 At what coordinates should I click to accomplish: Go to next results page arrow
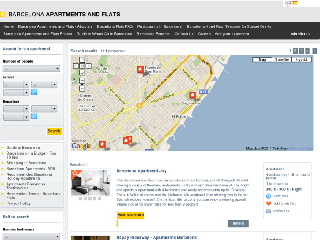pos(308,51)
